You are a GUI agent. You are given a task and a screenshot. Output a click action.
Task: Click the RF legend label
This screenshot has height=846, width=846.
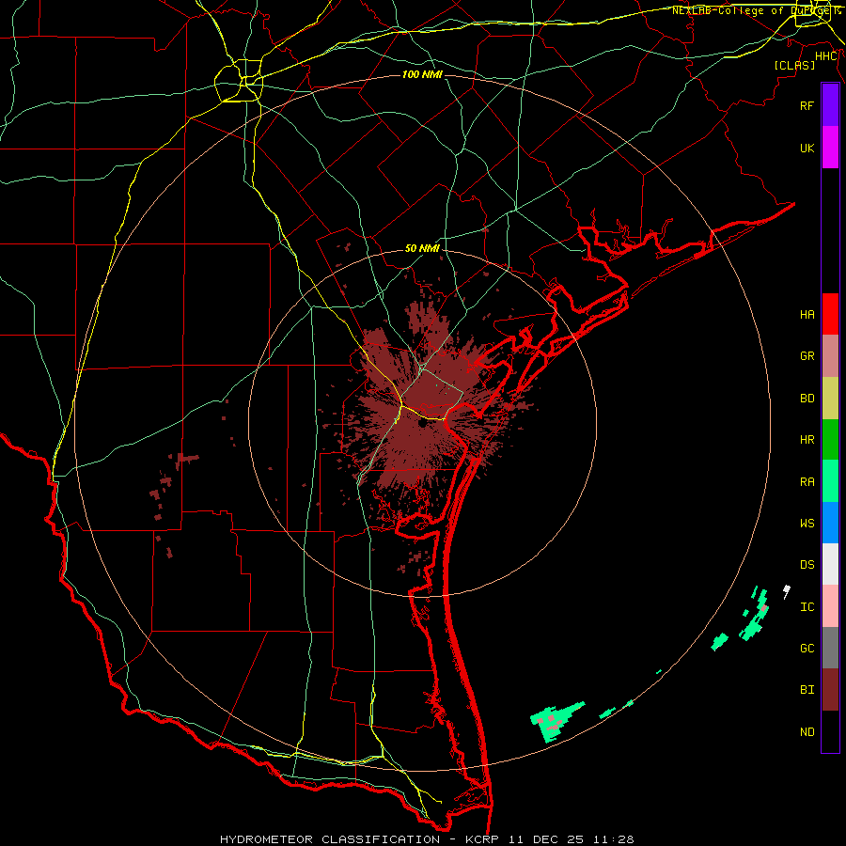tap(807, 105)
